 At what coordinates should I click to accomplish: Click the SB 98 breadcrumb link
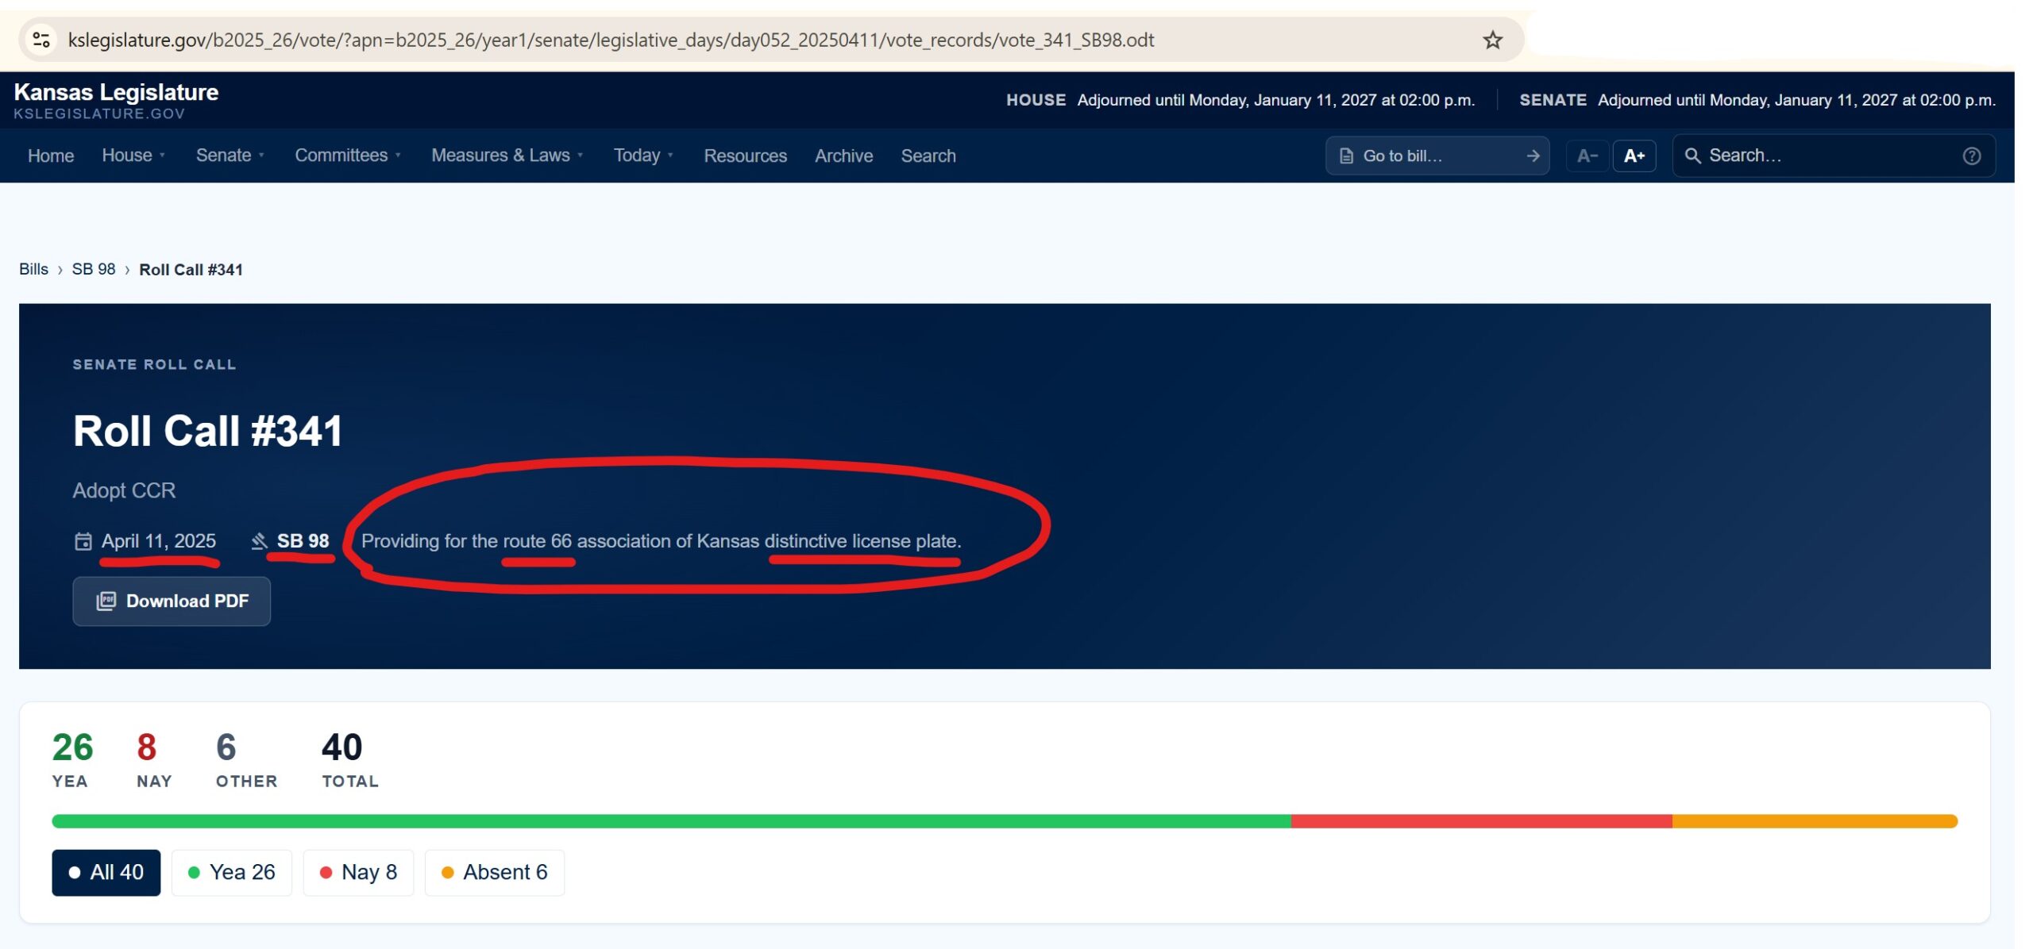pyautogui.click(x=94, y=269)
